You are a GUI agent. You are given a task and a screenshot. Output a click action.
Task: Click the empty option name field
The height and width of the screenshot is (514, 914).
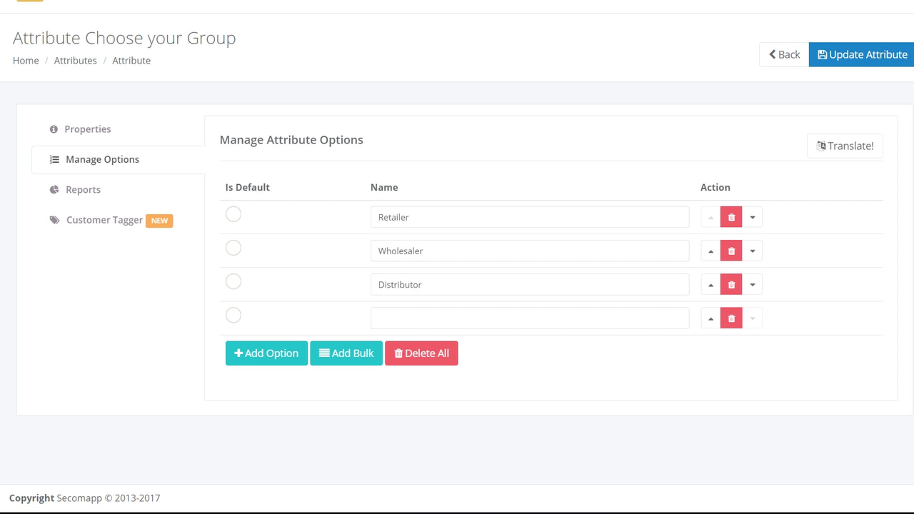529,318
